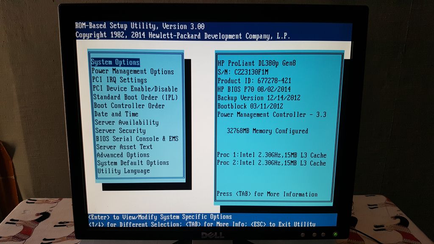This screenshot has height=244, width=434.
Task: Open Boot Controller Order
Action: (129, 105)
